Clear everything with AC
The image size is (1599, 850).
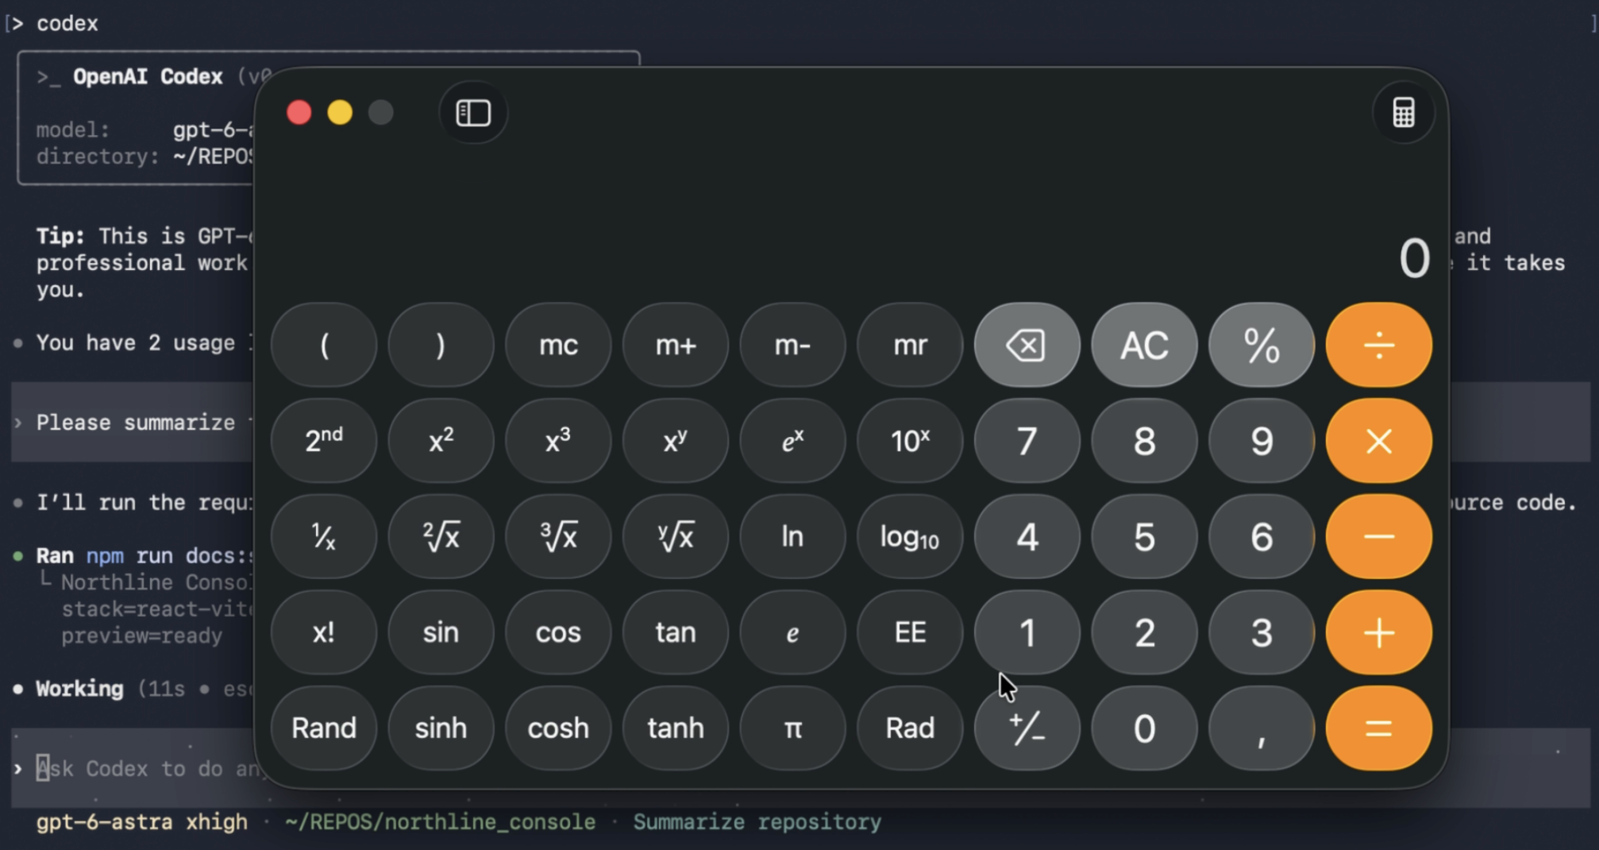(1144, 346)
